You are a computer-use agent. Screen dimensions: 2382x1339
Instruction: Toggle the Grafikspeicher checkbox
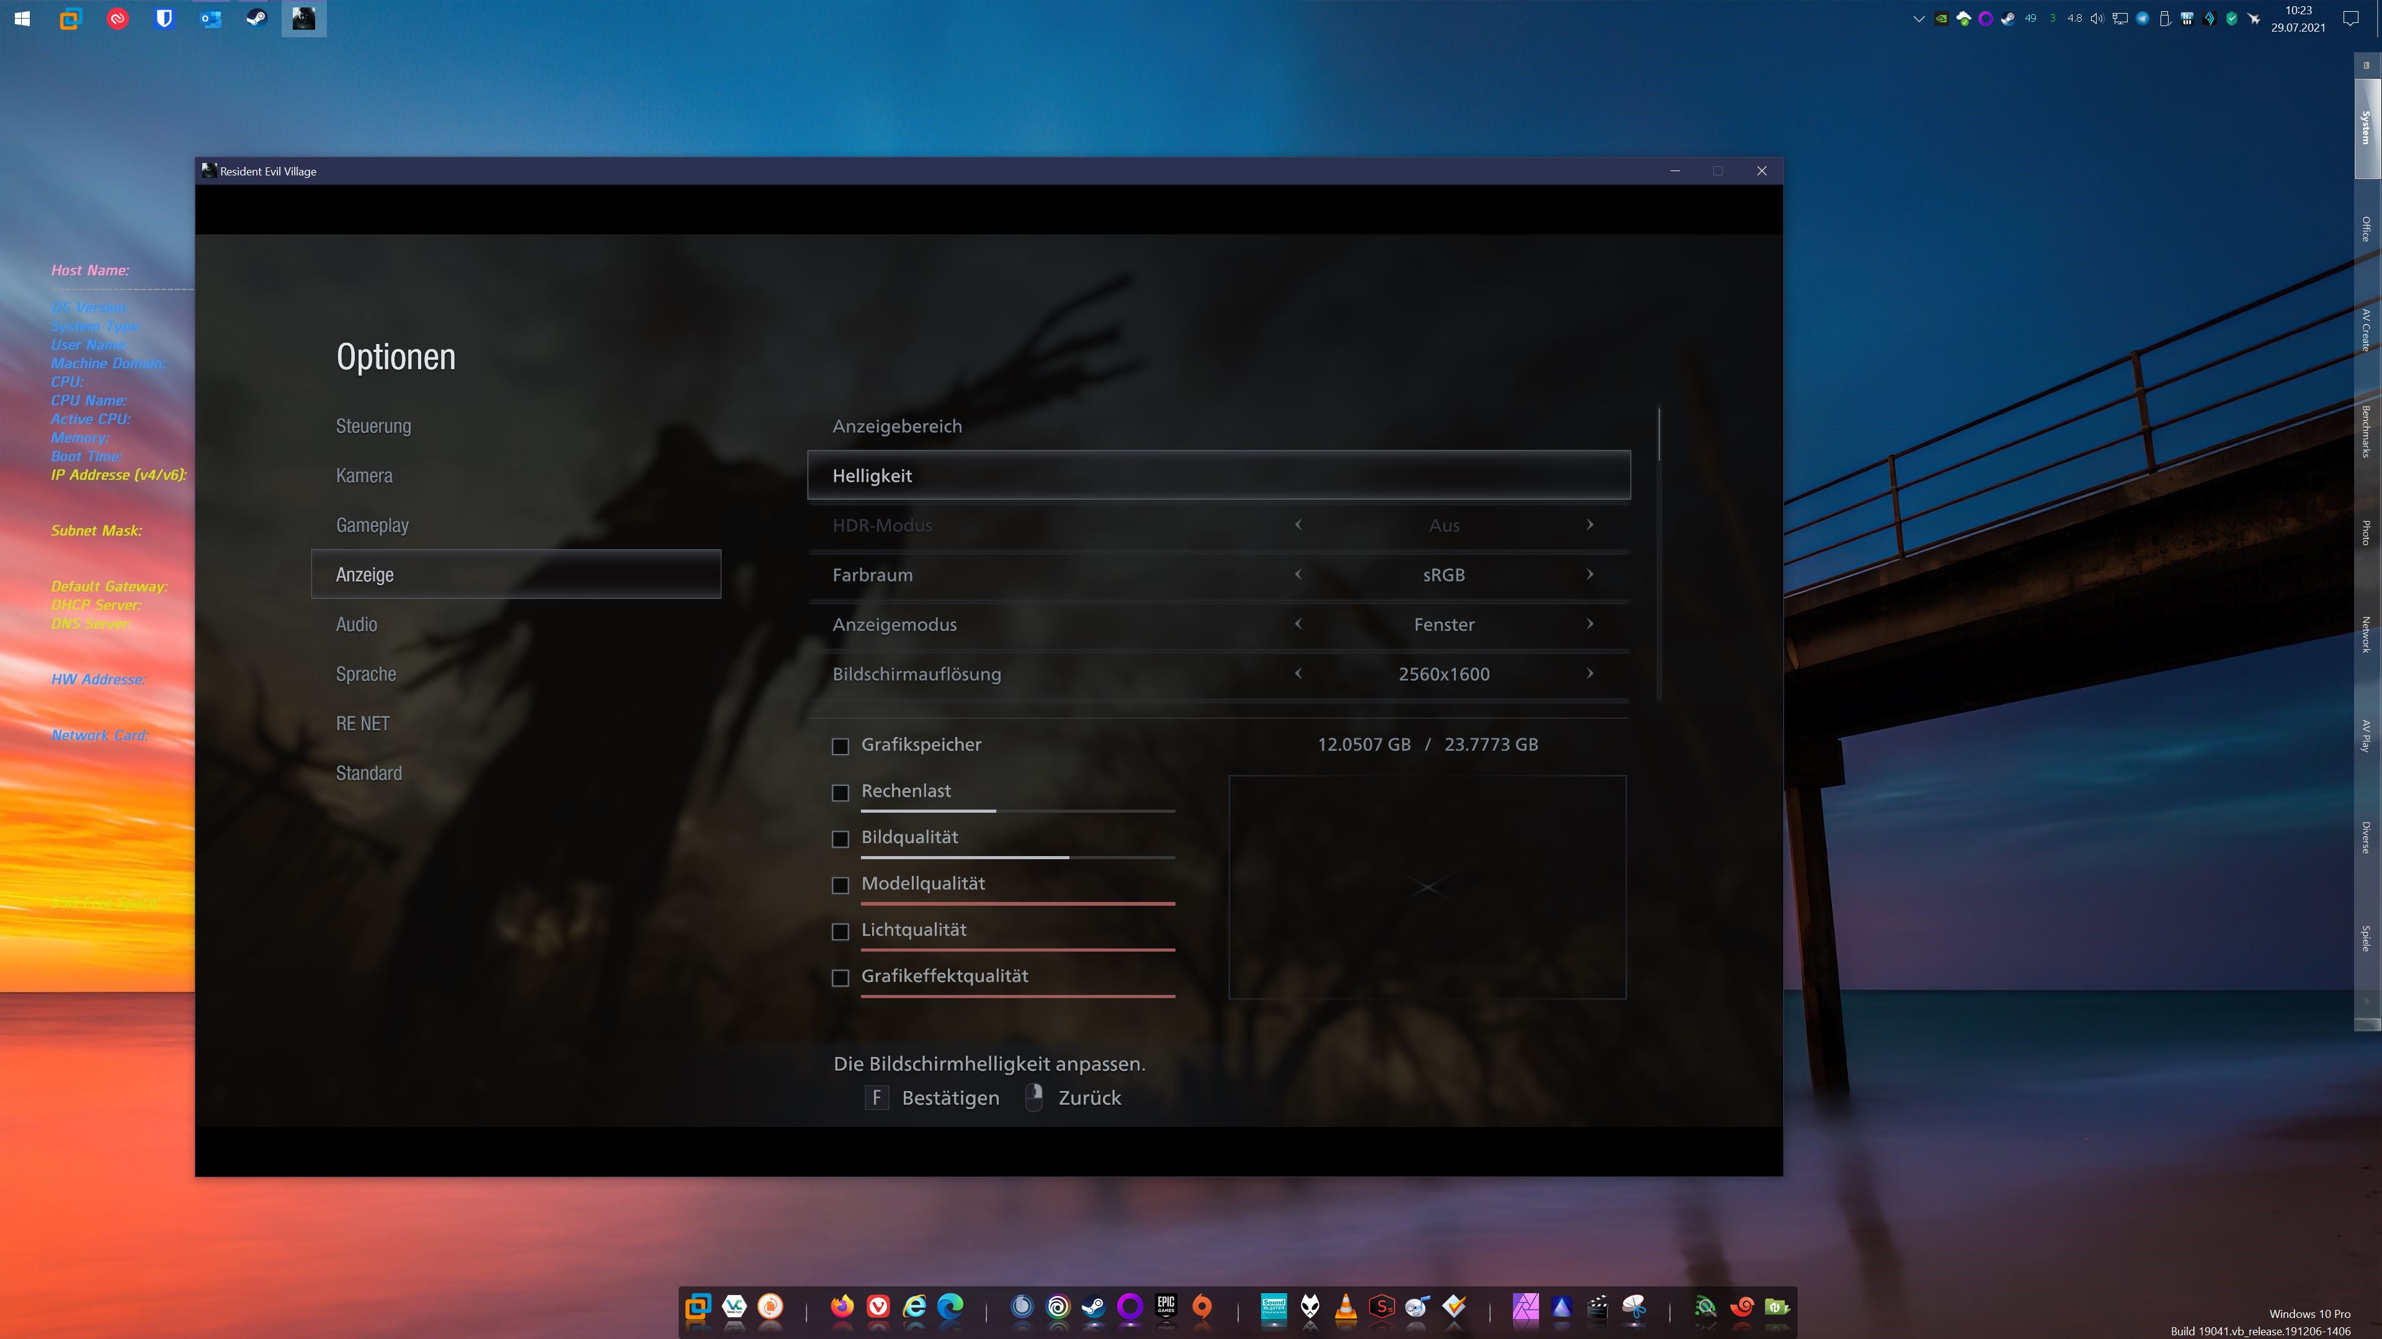(840, 746)
